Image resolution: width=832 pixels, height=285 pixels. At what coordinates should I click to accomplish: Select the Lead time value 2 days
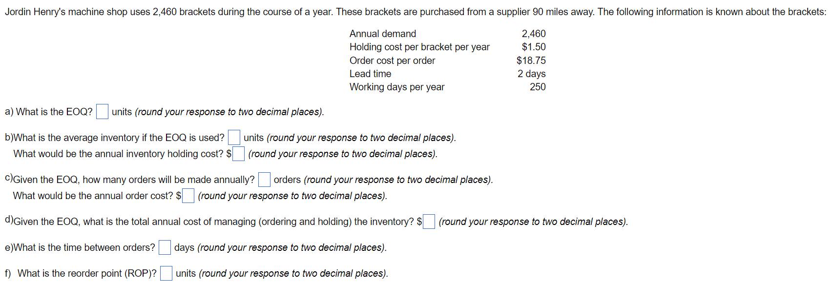[532, 74]
